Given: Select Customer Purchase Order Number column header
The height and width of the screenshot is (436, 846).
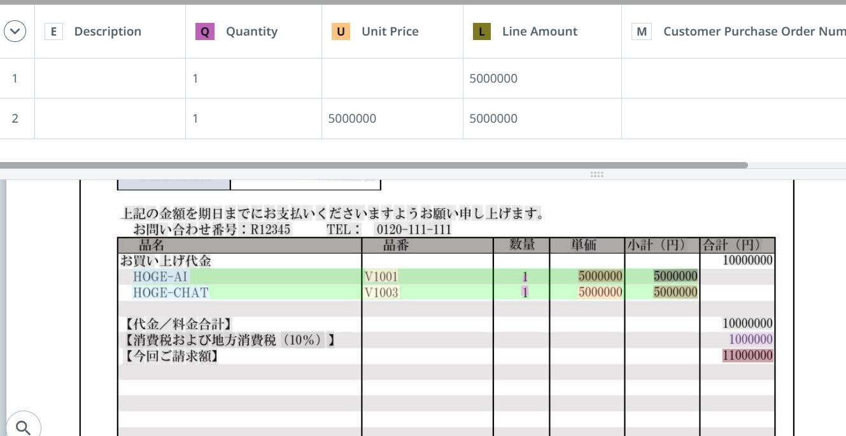Looking at the screenshot, I should pyautogui.click(x=734, y=31).
